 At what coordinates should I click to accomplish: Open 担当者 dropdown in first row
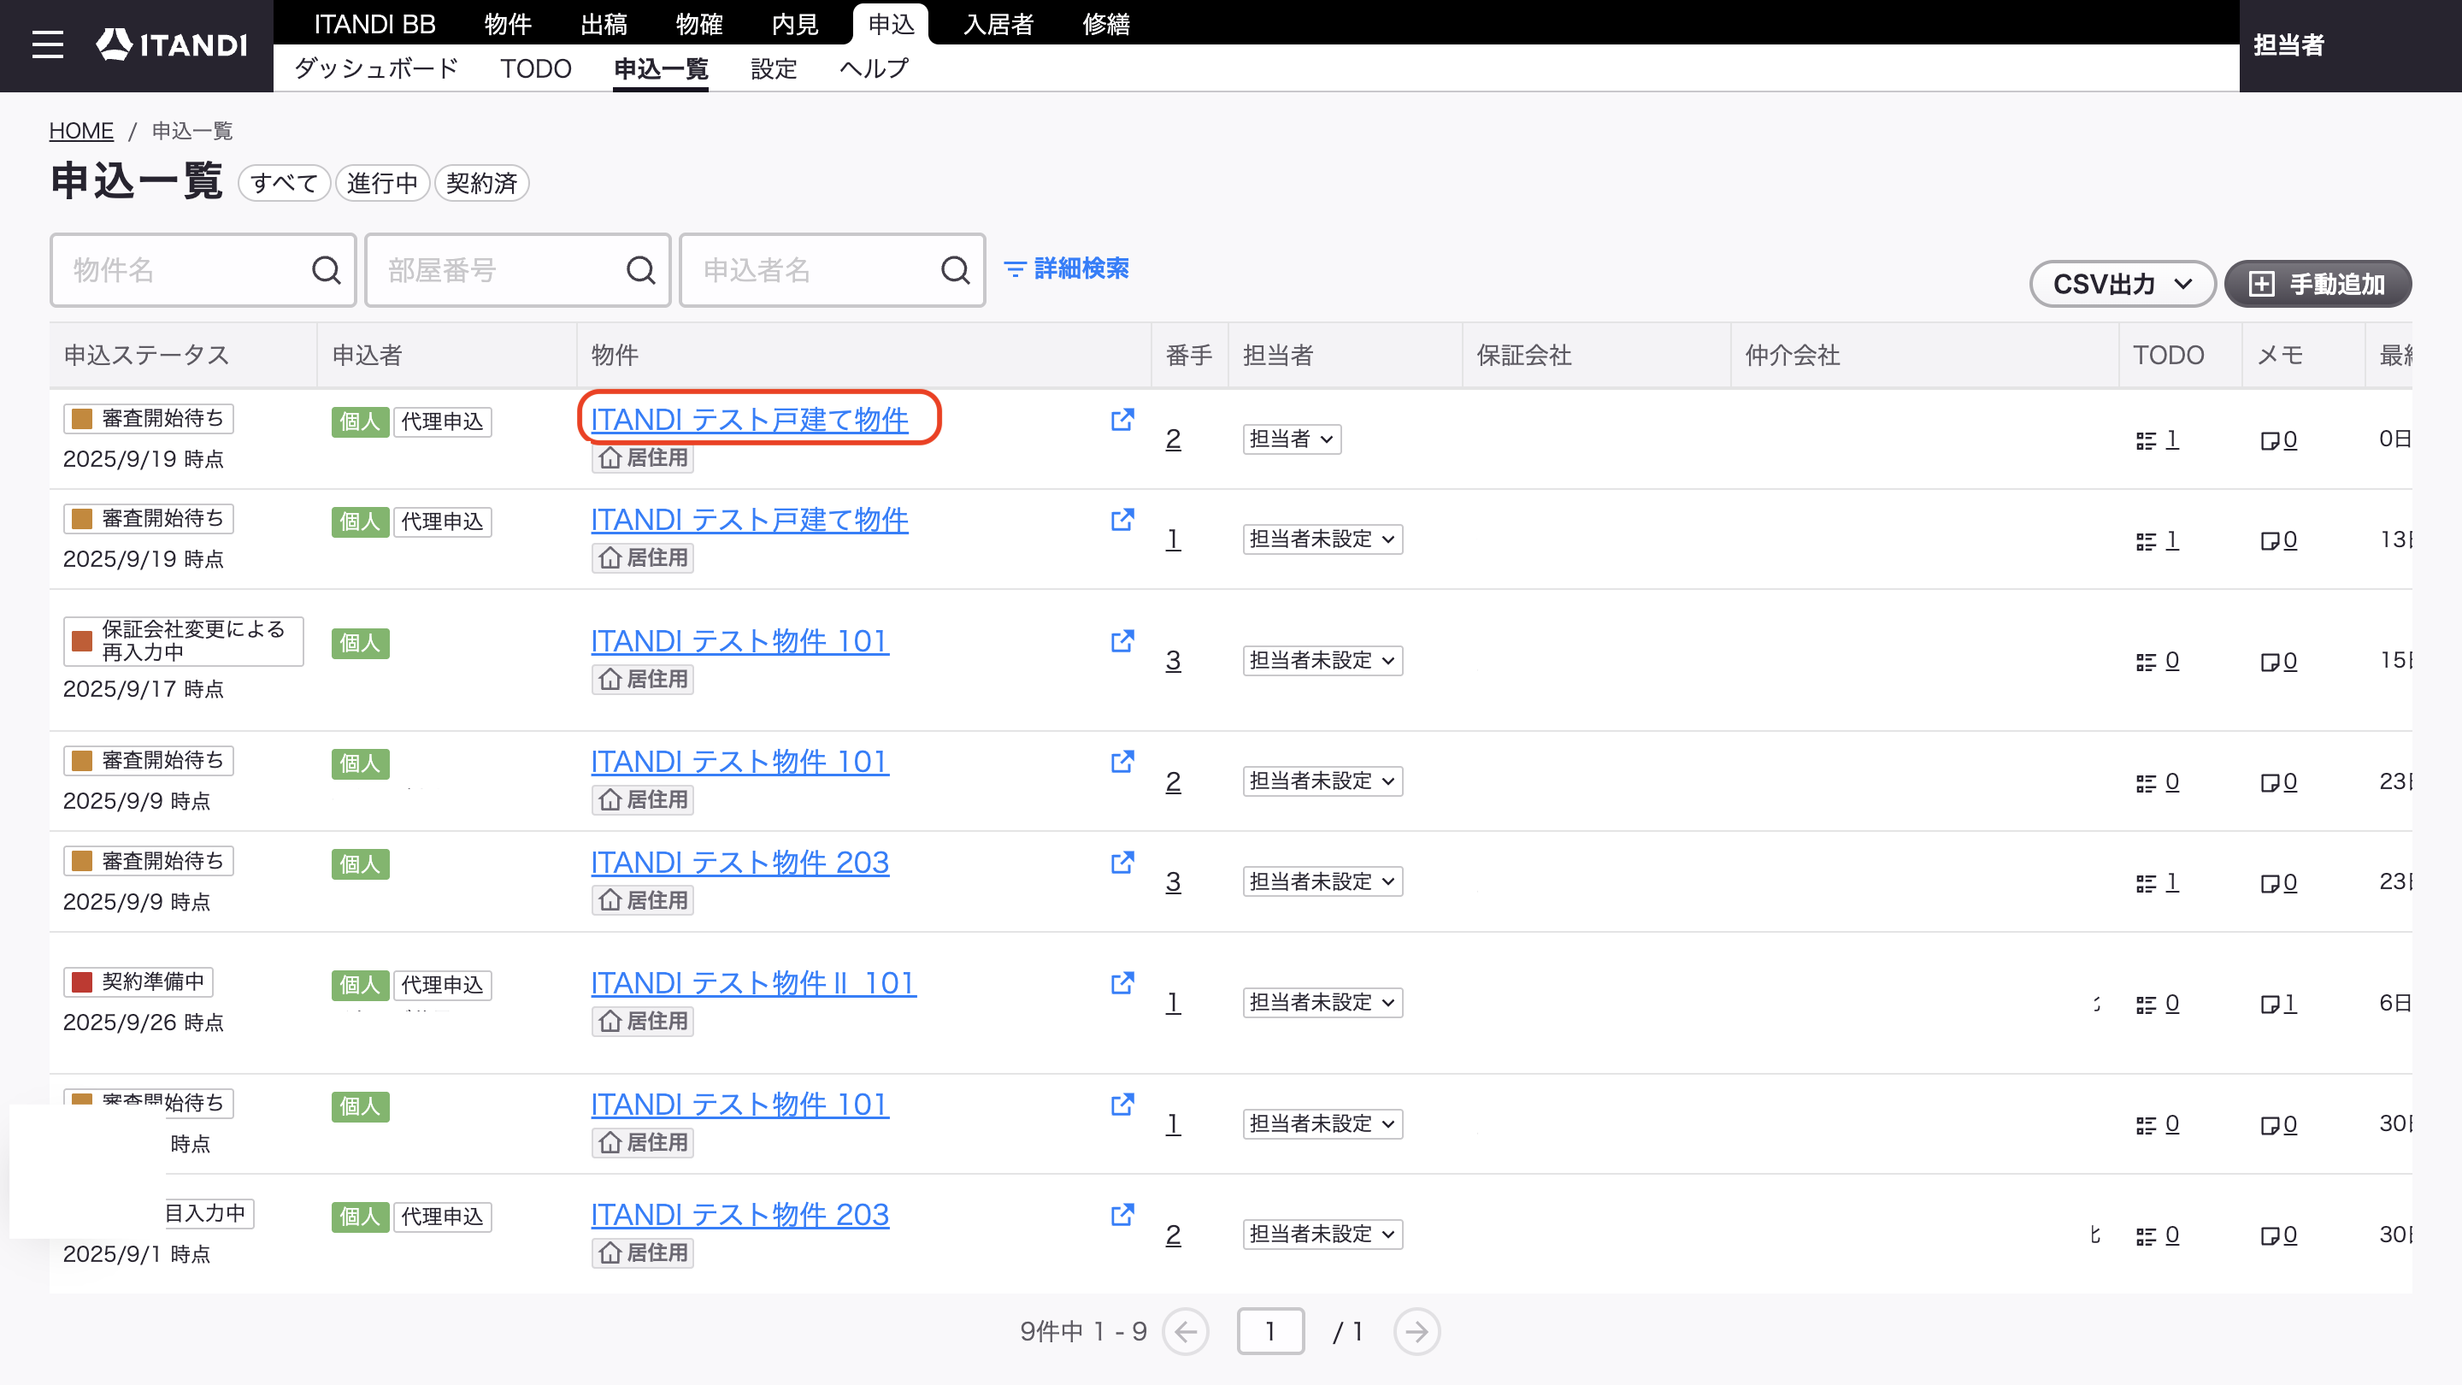(x=1291, y=439)
